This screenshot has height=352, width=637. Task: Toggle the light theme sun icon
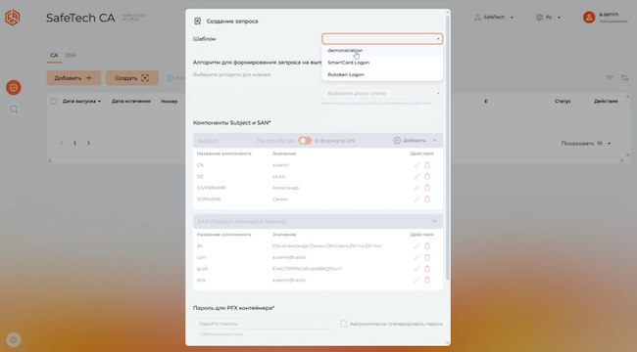14,340
